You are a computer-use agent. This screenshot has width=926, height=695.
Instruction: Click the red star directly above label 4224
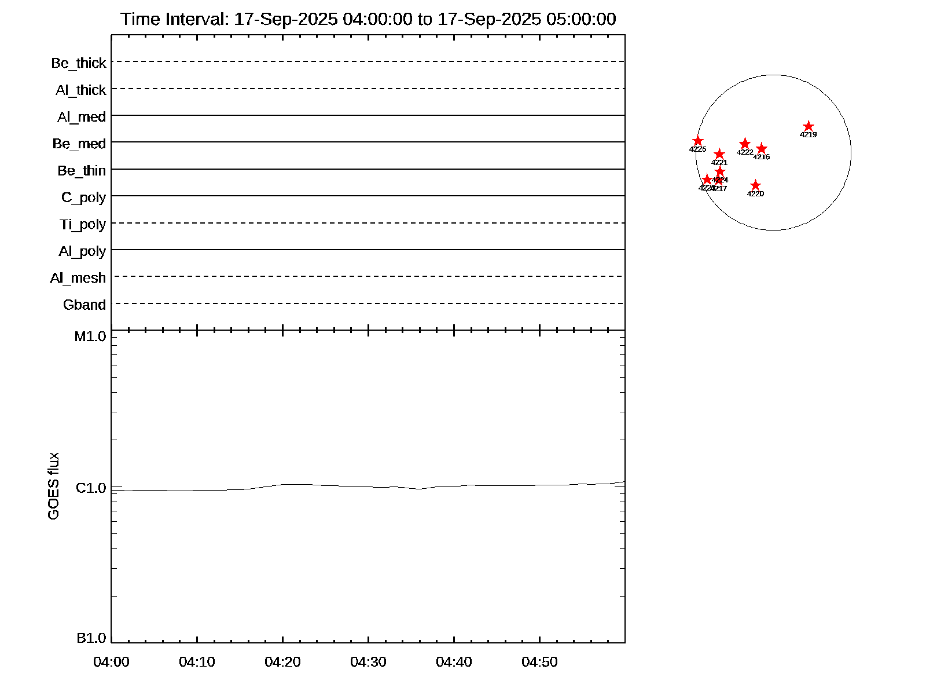pos(720,172)
